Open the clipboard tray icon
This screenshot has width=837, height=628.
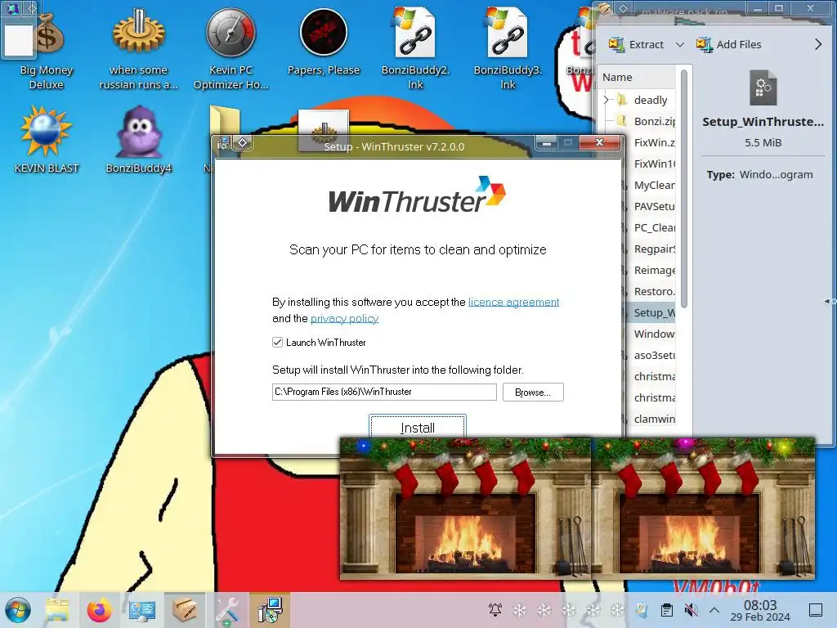point(667,609)
